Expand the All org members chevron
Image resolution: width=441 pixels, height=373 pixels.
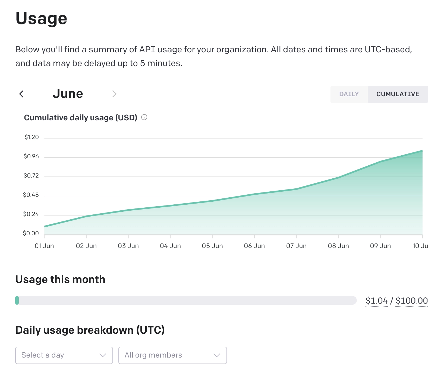tap(216, 355)
